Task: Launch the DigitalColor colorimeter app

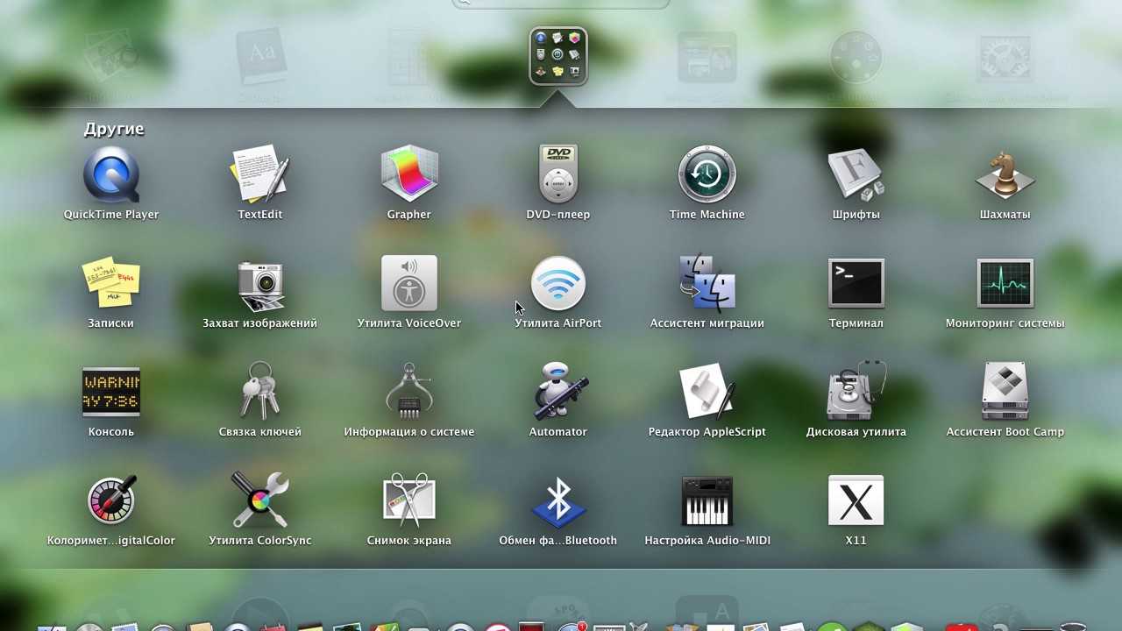Action: point(111,500)
